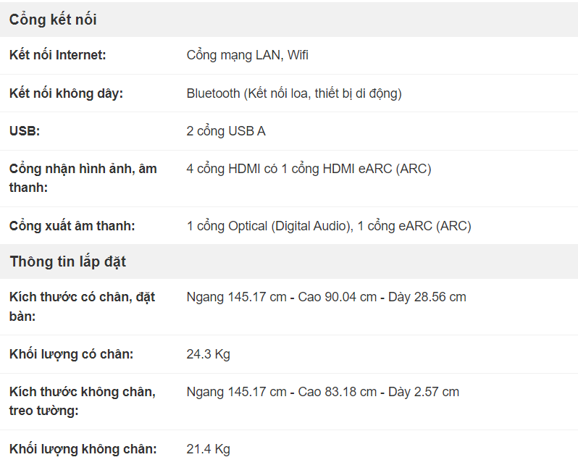The height and width of the screenshot is (465, 578).
Task: Click the 'Cổng kết nối' section header
Action: coord(53,20)
